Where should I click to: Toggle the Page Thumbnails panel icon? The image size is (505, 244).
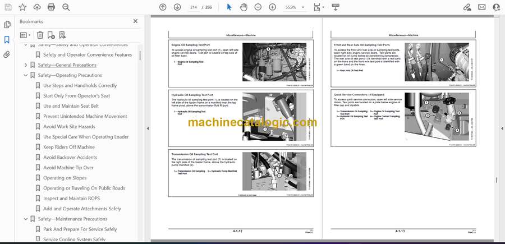point(7,25)
